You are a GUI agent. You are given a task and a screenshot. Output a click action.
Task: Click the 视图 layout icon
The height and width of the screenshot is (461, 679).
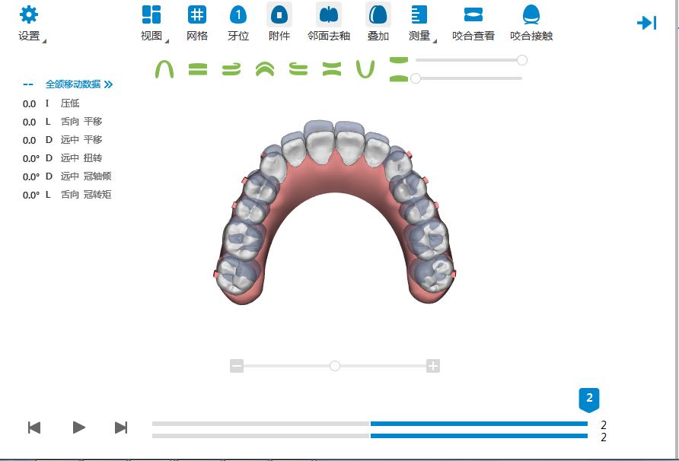click(151, 14)
